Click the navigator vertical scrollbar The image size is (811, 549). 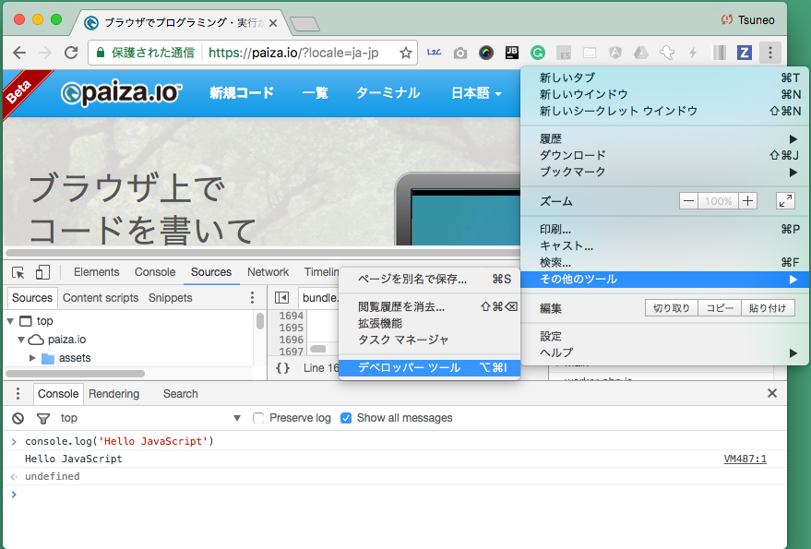click(260, 321)
